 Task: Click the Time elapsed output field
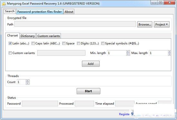click(x=125, y=104)
